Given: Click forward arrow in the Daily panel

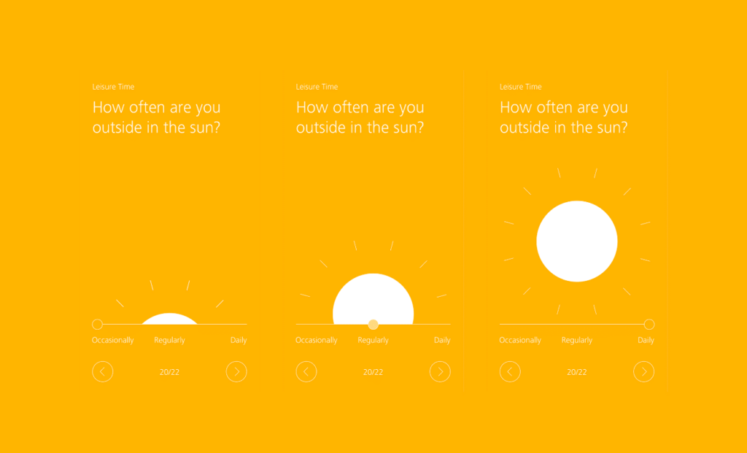Looking at the screenshot, I should pyautogui.click(x=643, y=371).
